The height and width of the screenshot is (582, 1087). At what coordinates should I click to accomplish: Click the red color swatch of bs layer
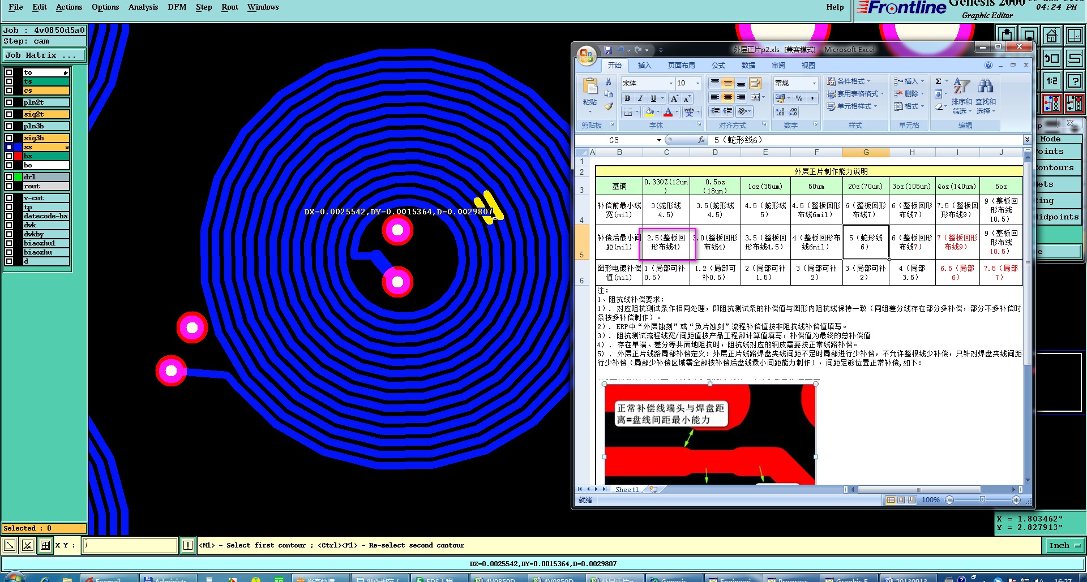click(x=18, y=156)
